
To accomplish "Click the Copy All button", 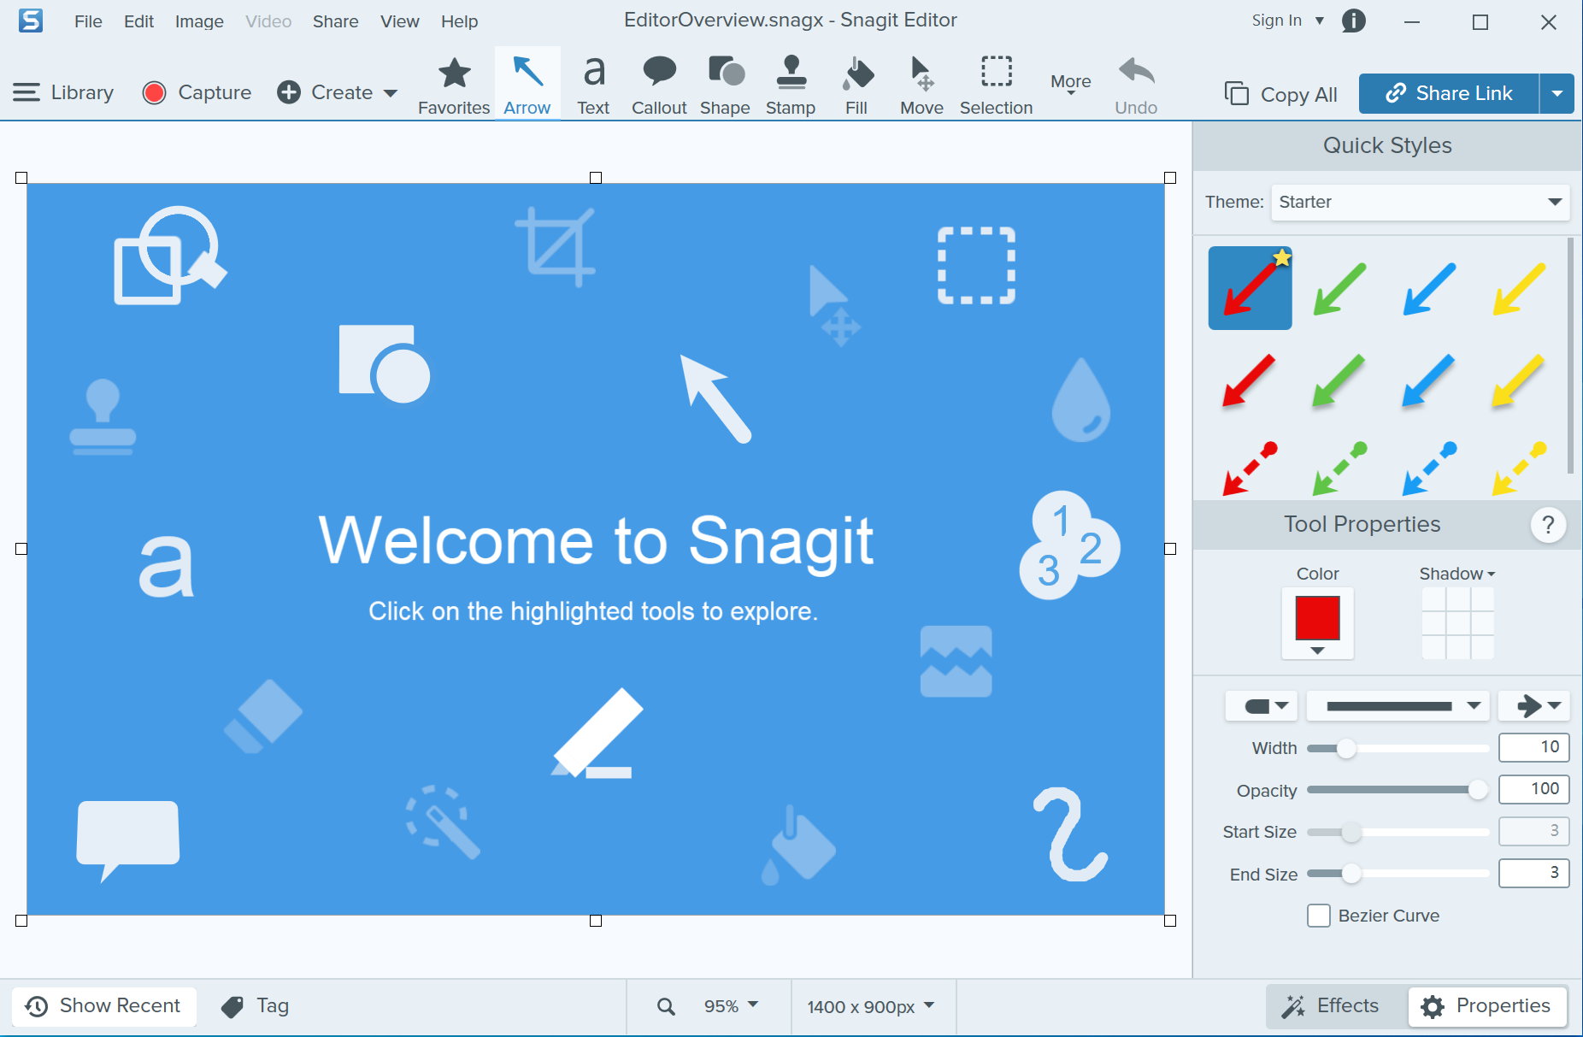I will [x=1280, y=94].
